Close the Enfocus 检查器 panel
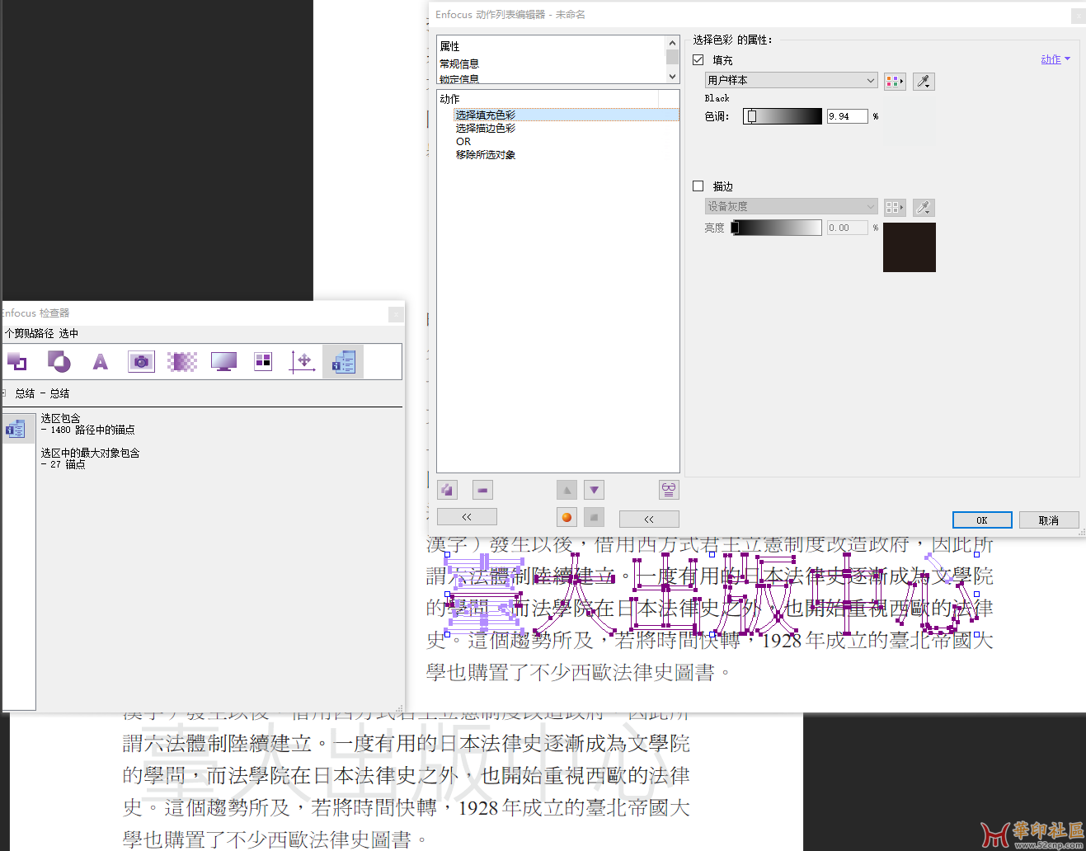Screen dimensions: 1086x851 [396, 313]
